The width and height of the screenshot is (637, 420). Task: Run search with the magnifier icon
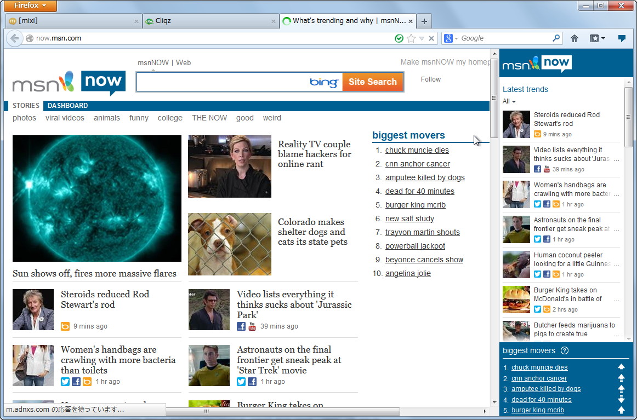[x=556, y=38]
